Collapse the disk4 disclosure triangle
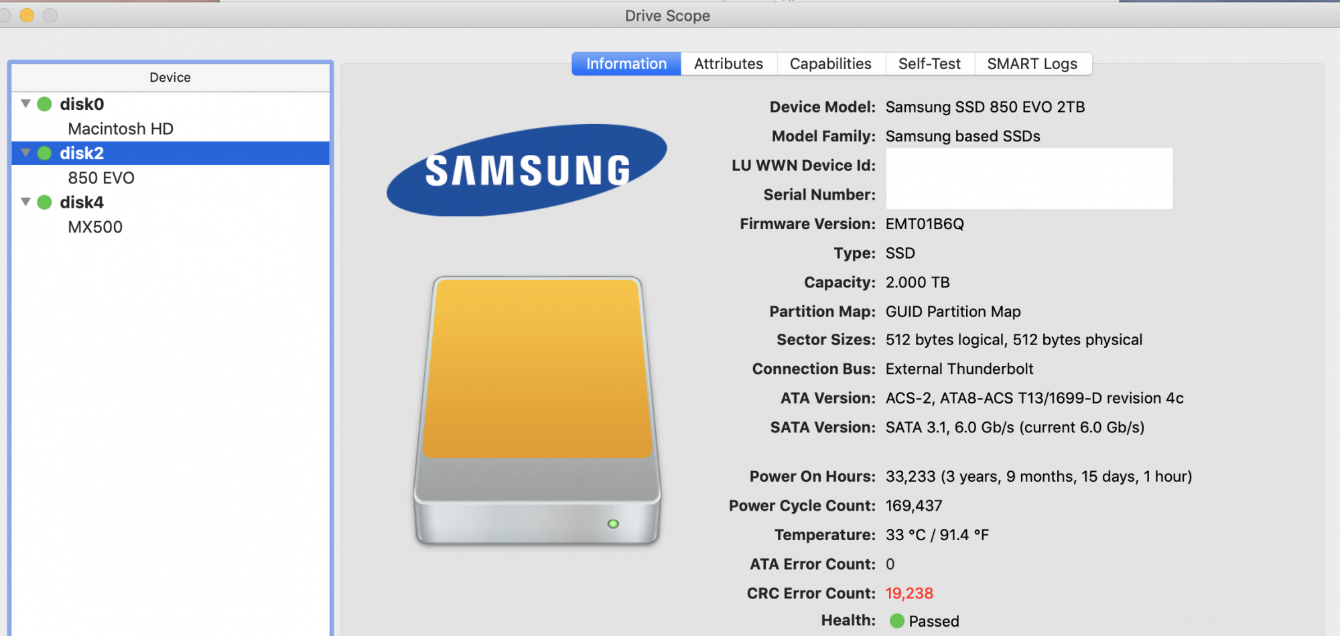1340x636 pixels. [25, 202]
